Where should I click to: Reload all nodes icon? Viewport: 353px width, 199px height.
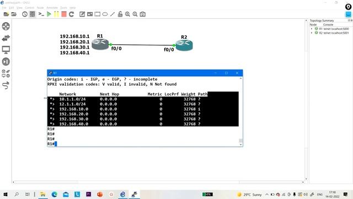point(72,14)
